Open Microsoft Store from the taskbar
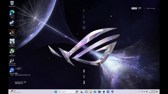The image size is (168, 94). [x=99, y=92]
